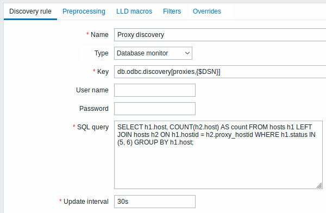This screenshot has height=213, width=326.
Task: Click the Update interval label
Action: 86,202
